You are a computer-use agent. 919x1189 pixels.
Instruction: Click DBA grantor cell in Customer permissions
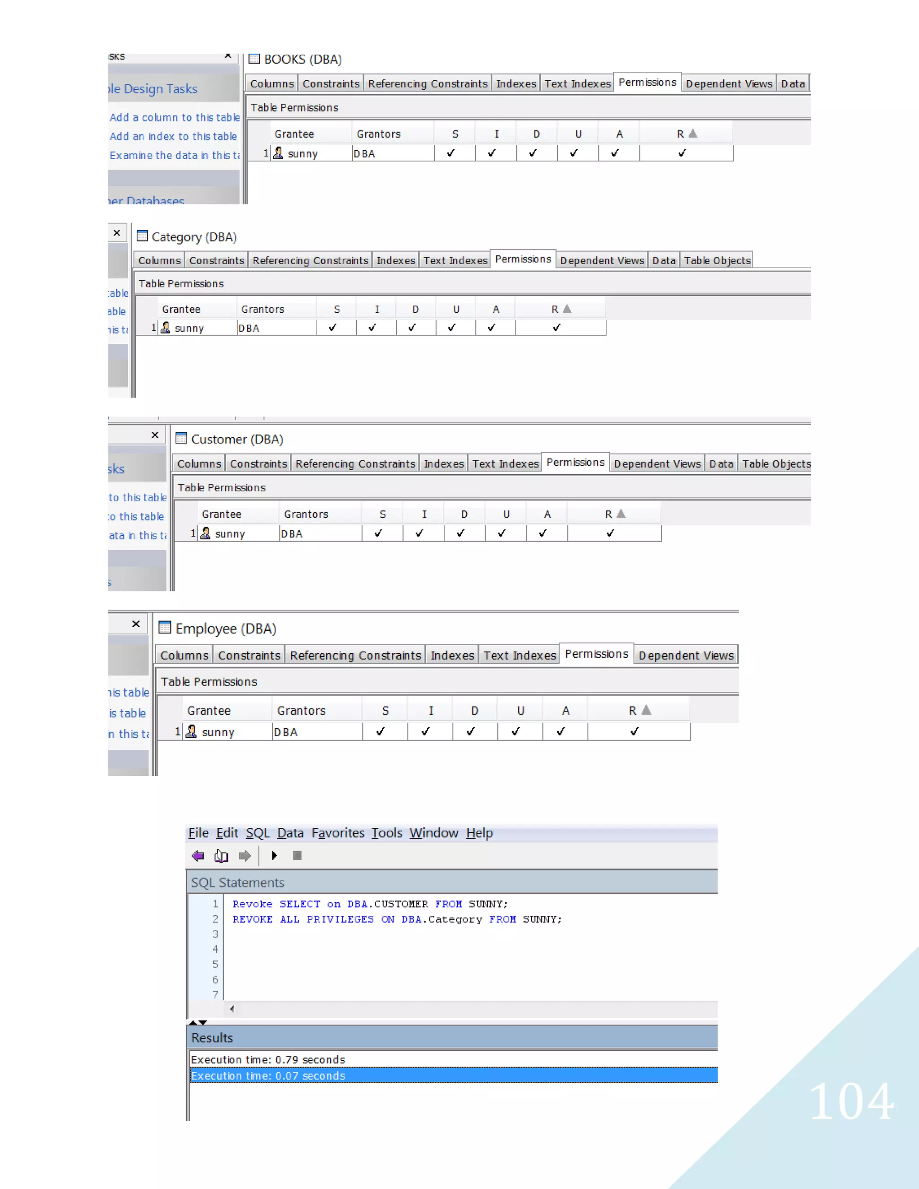pos(321,533)
